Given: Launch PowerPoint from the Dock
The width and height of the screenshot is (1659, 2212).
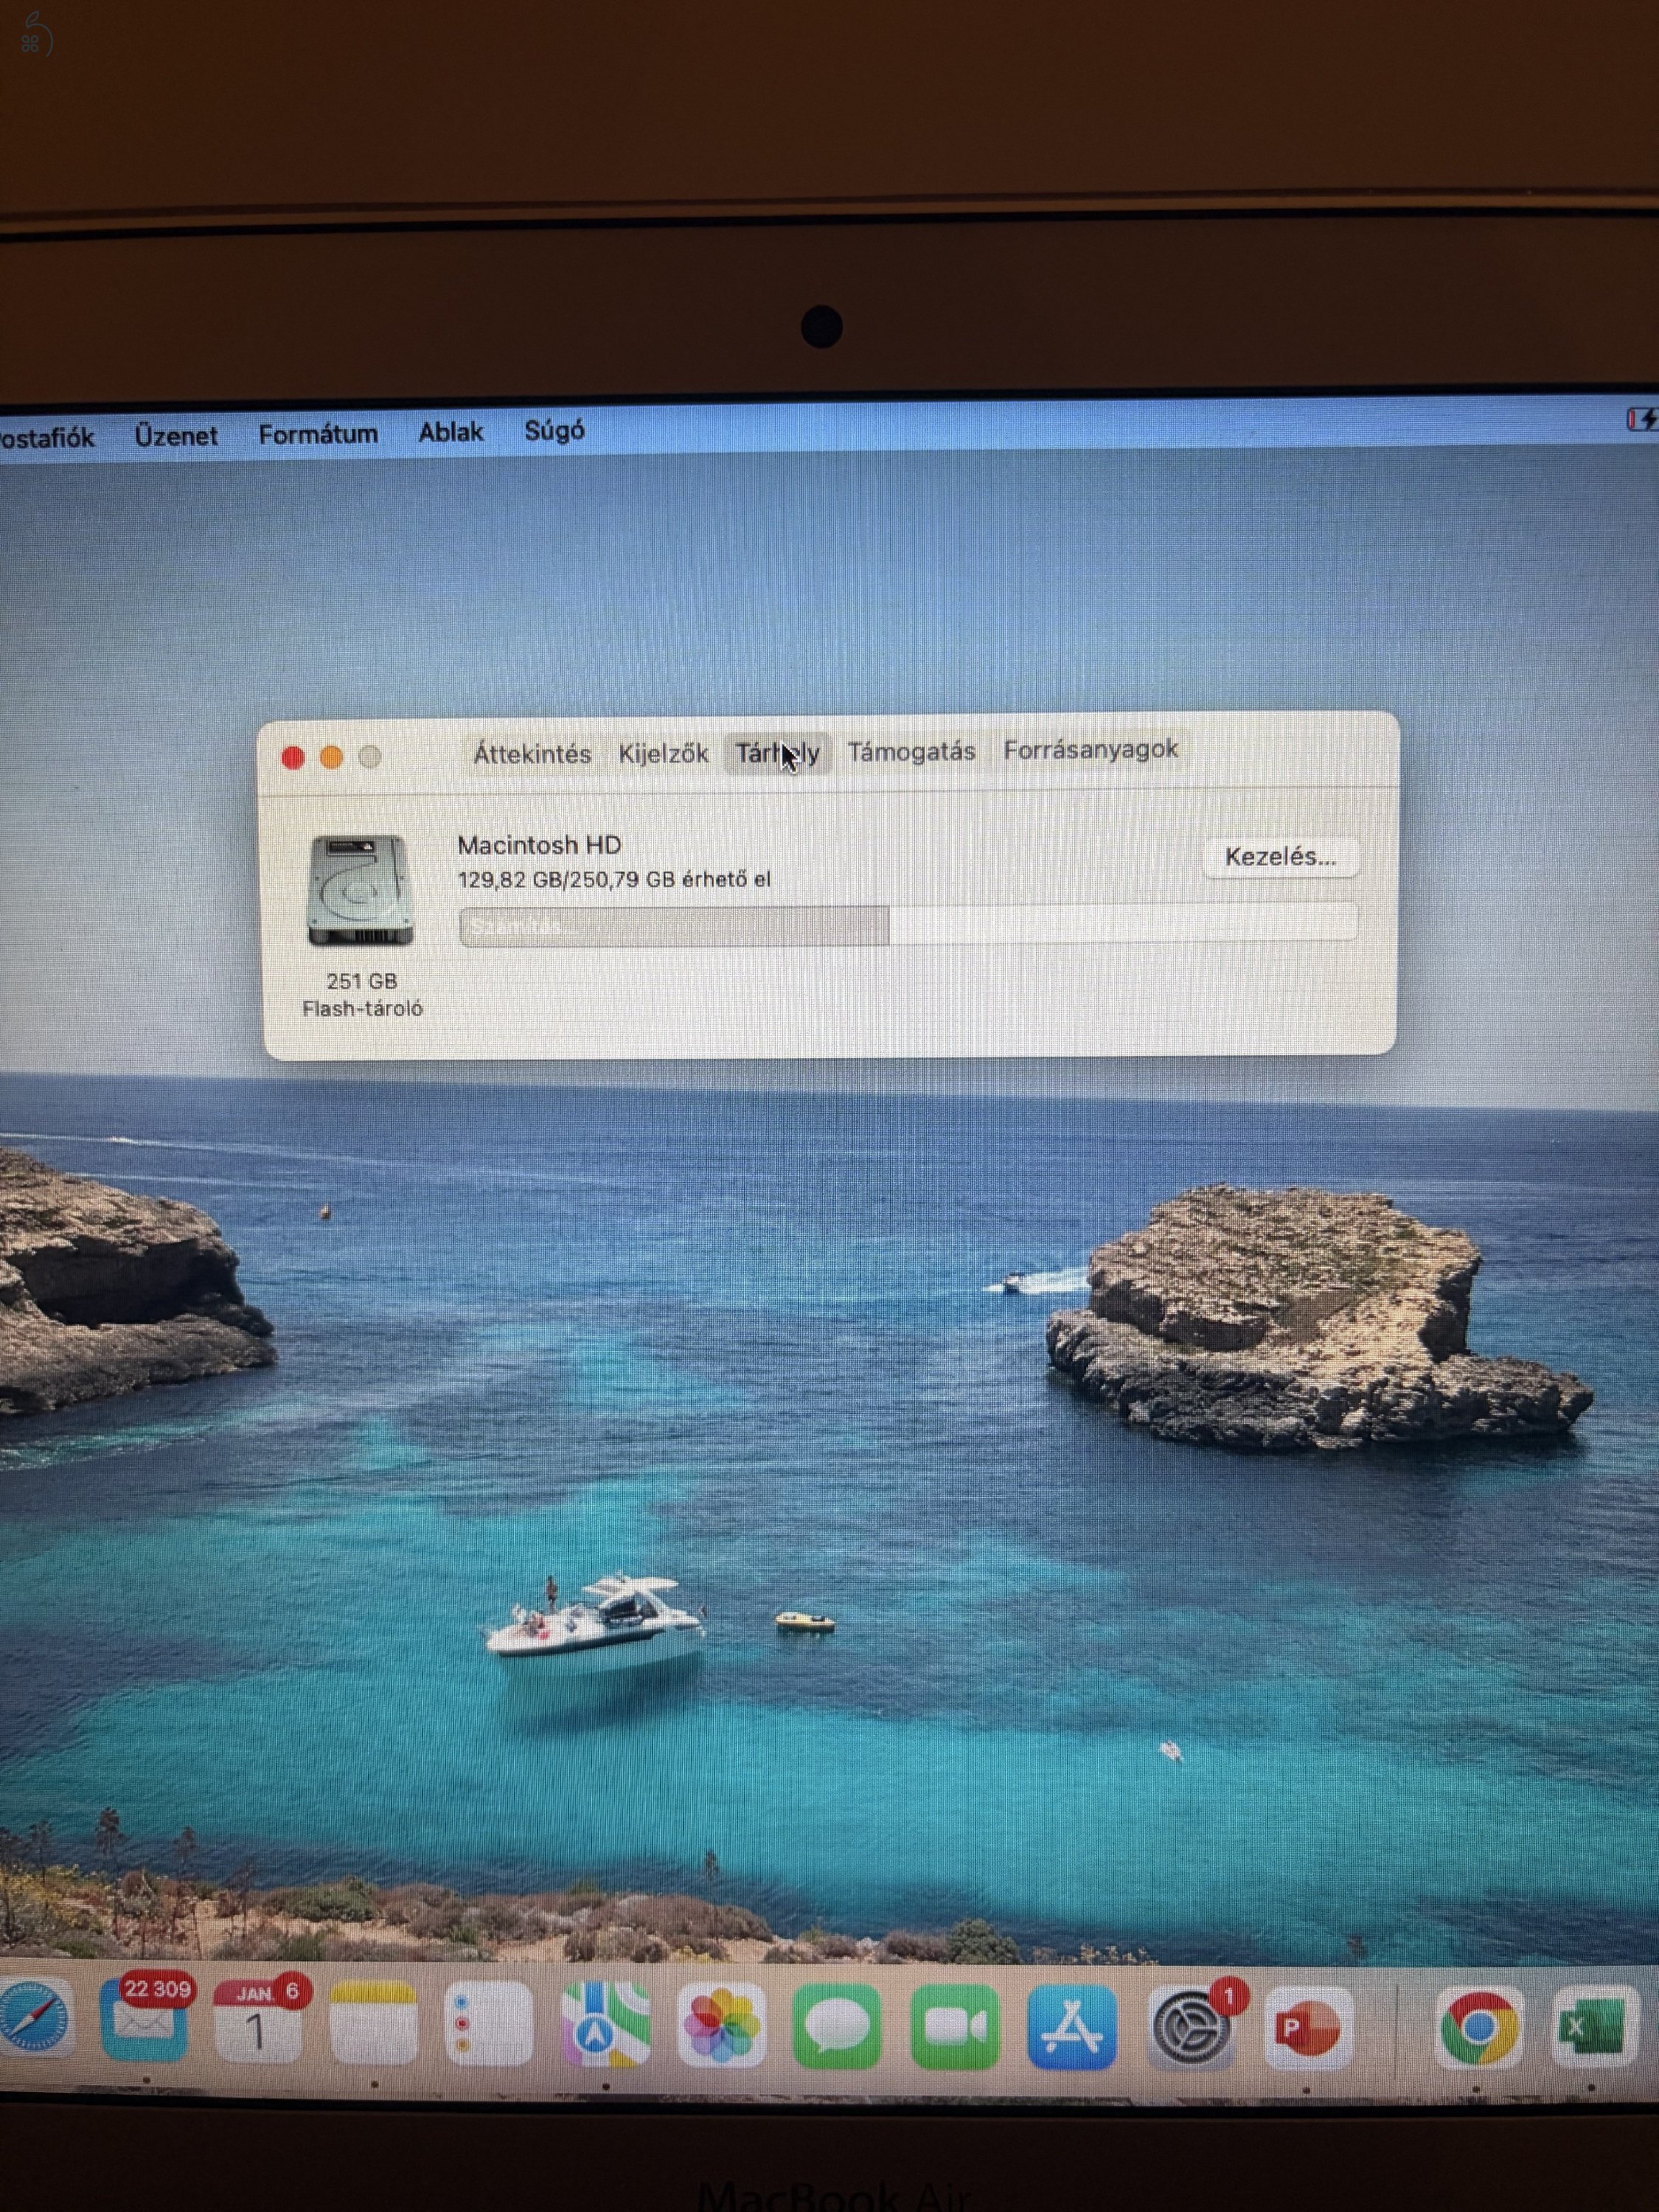Looking at the screenshot, I should tap(1307, 2028).
